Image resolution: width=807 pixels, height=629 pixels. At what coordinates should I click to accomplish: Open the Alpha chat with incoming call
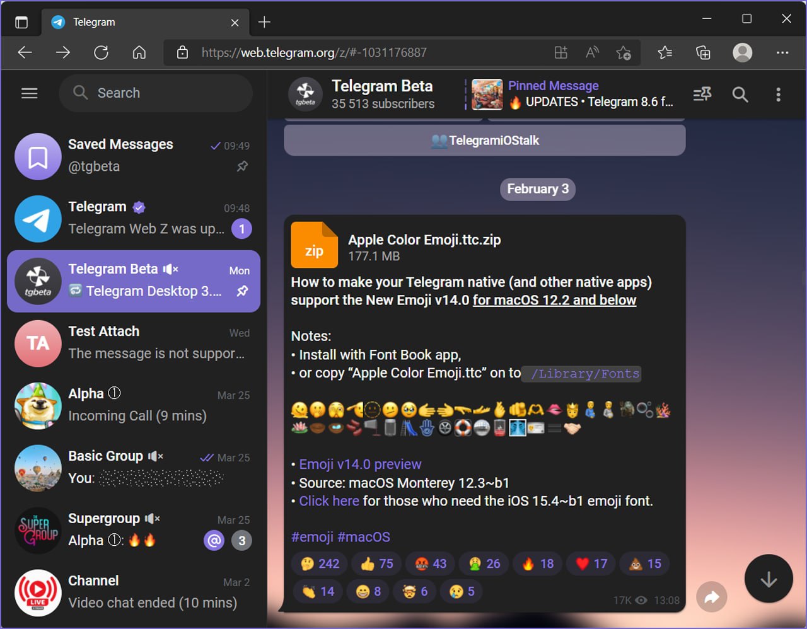click(134, 405)
